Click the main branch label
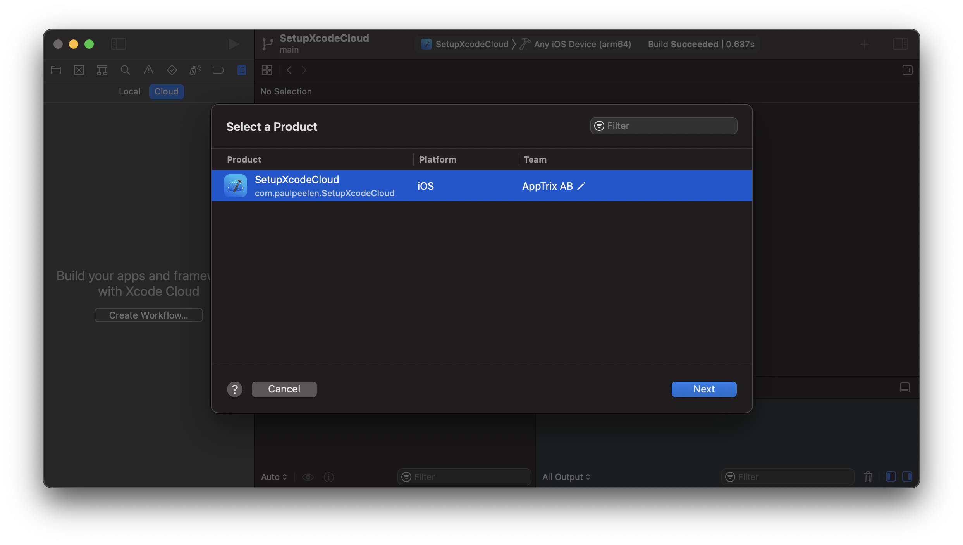Image resolution: width=963 pixels, height=545 pixels. [289, 50]
